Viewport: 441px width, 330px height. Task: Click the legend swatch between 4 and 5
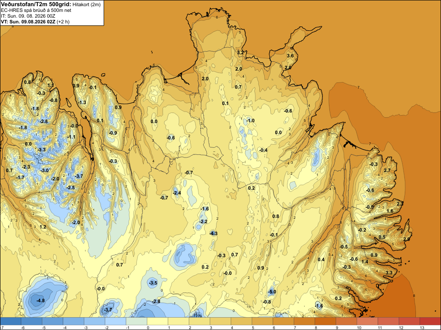(x=241, y=321)
